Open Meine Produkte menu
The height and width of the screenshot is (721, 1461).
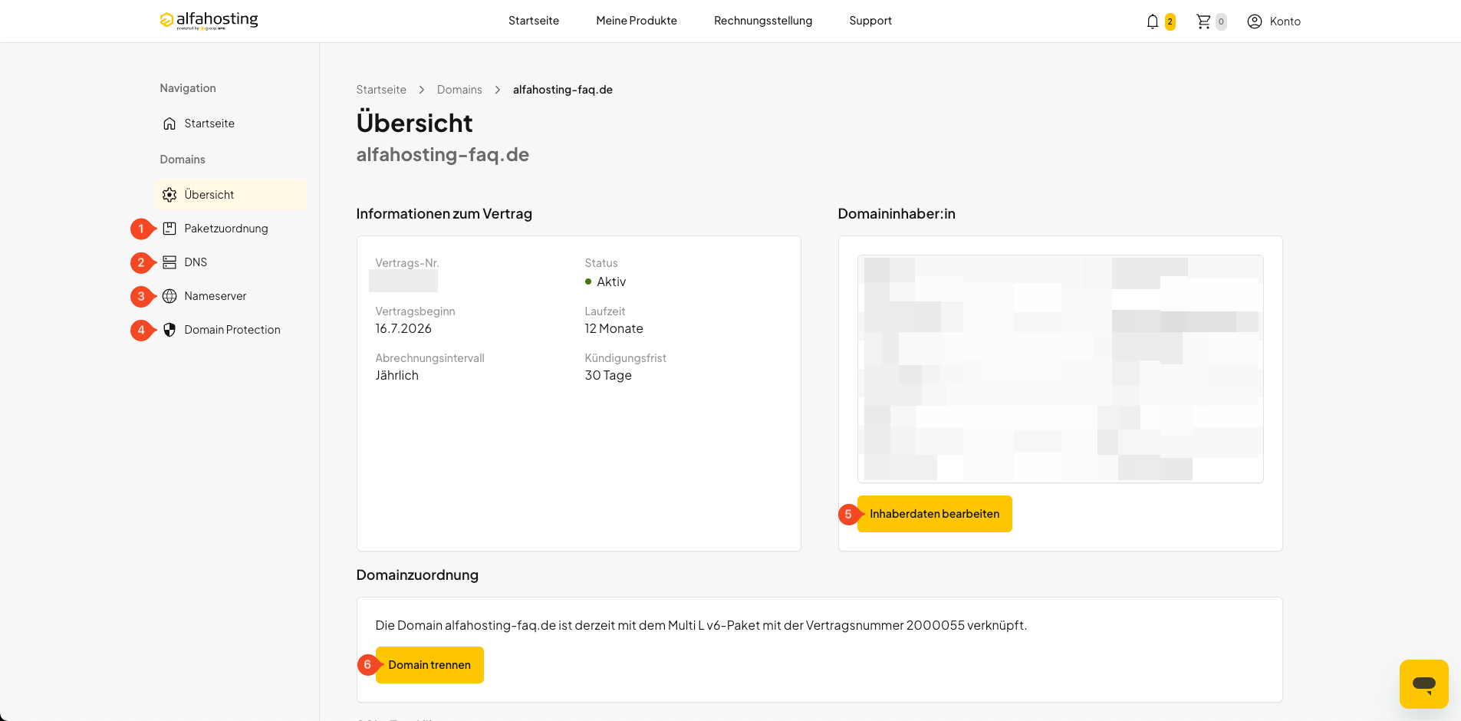tap(637, 21)
